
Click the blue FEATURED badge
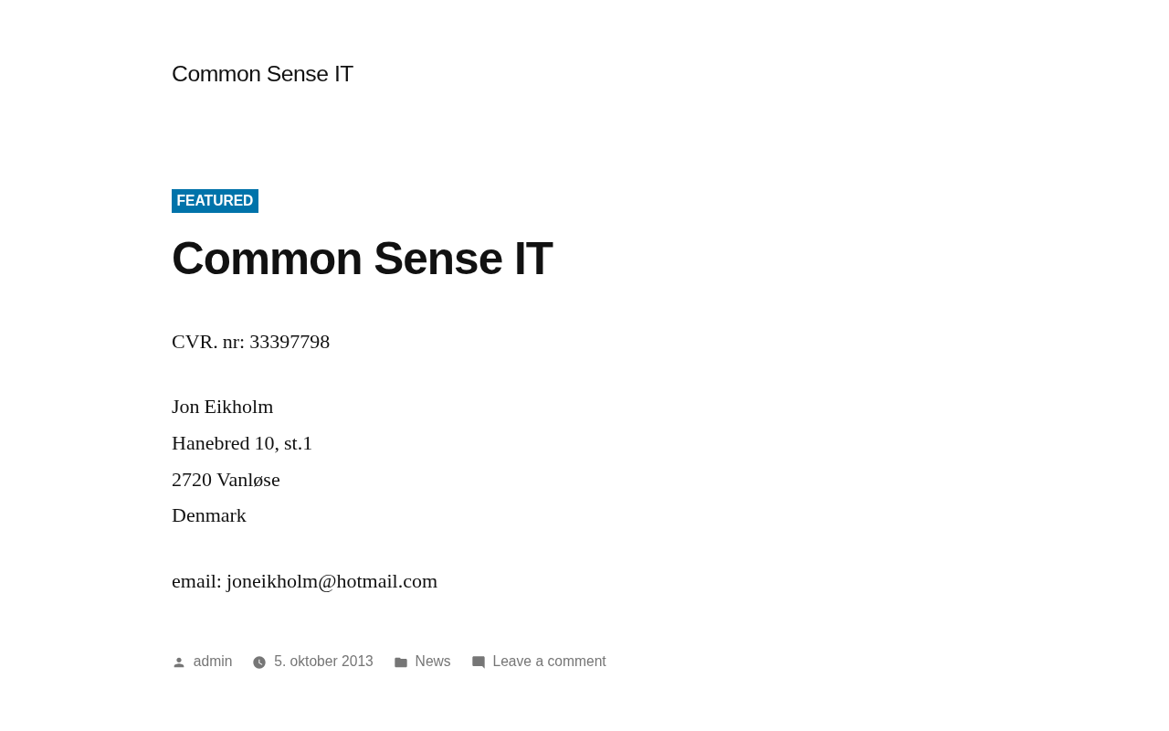[215, 201]
